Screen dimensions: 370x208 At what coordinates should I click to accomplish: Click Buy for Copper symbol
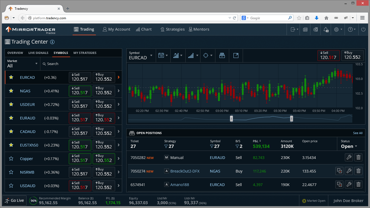pyautogui.click(x=104, y=158)
